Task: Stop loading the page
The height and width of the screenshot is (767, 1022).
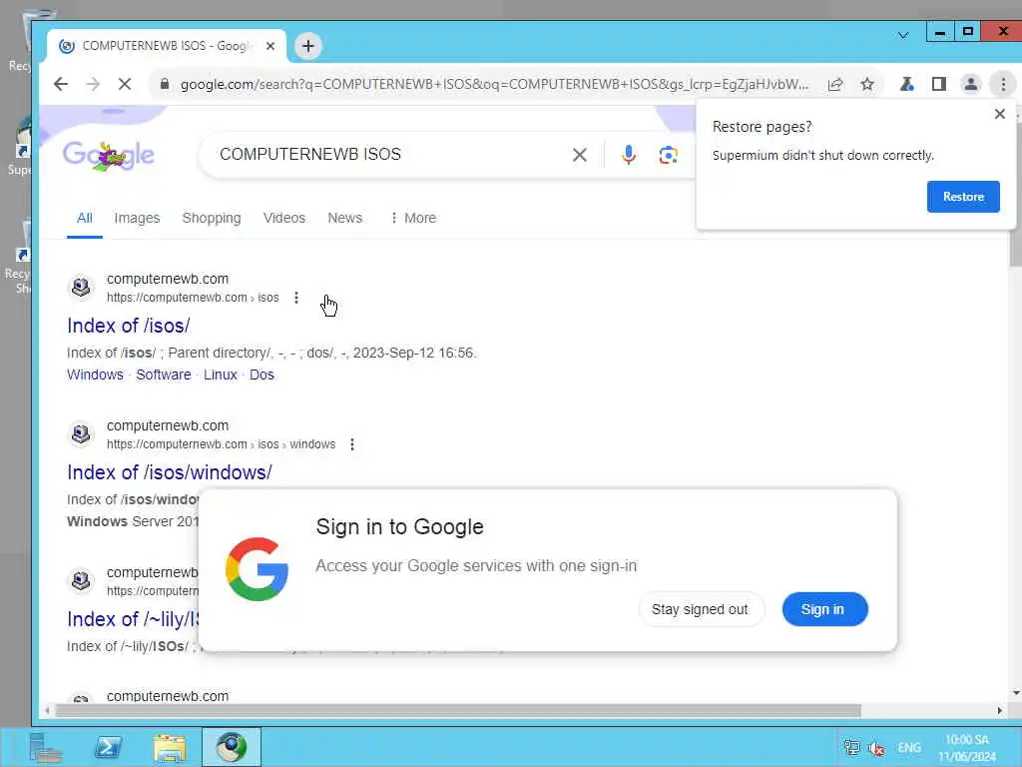Action: pos(125,84)
